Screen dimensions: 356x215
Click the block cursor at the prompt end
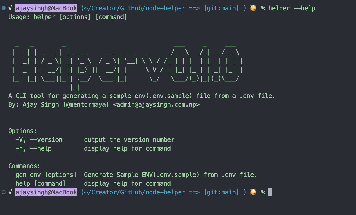(x=270, y=192)
